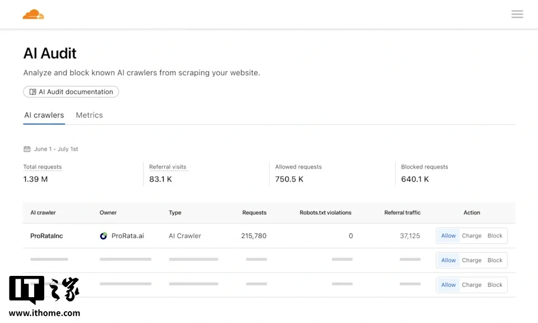Click the ProRata.ai owner logo icon
The width and height of the screenshot is (538, 323).
[x=104, y=236]
